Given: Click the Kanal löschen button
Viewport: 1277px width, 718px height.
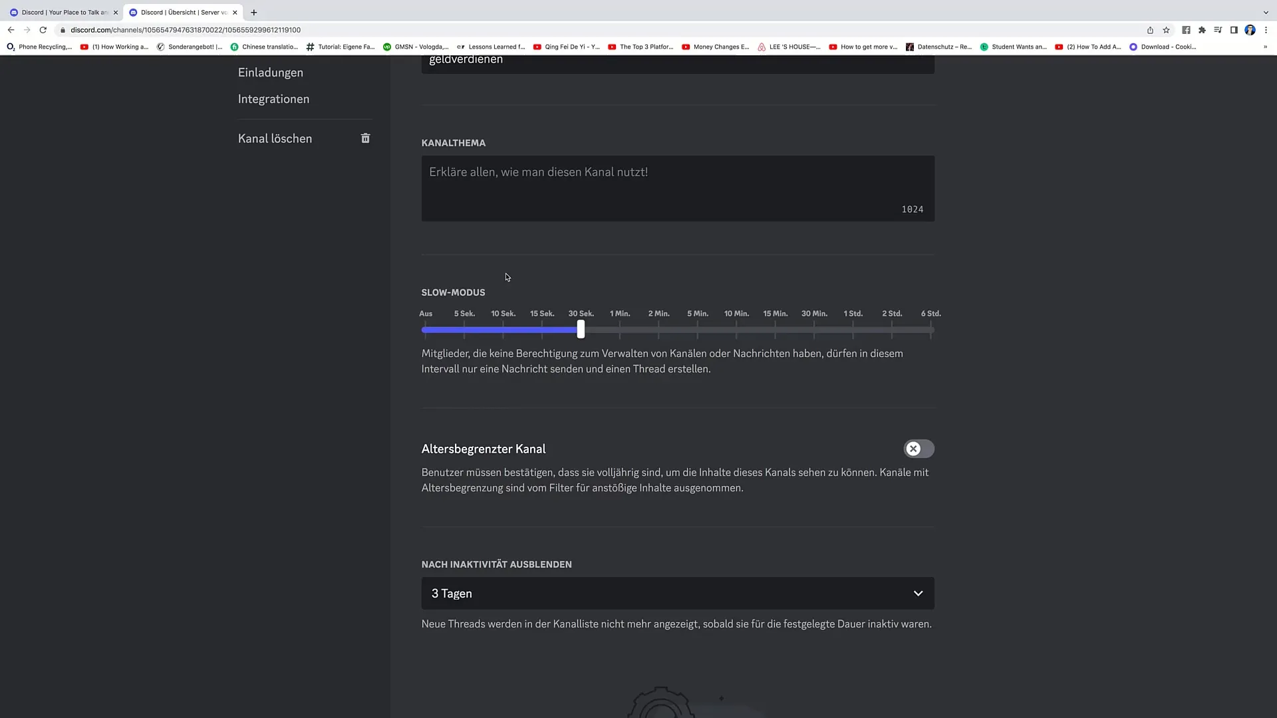Looking at the screenshot, I should point(276,138).
